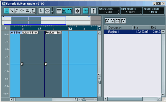Image resolution: width=166 pixels, height=102 pixels.
Task: Select the Region 1 list entry
Action: click(x=132, y=32)
